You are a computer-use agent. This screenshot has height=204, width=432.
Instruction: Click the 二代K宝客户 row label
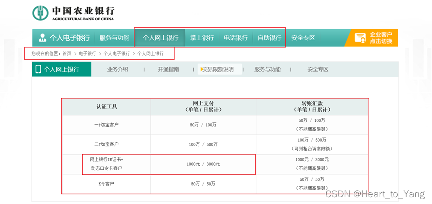pyautogui.click(x=106, y=144)
